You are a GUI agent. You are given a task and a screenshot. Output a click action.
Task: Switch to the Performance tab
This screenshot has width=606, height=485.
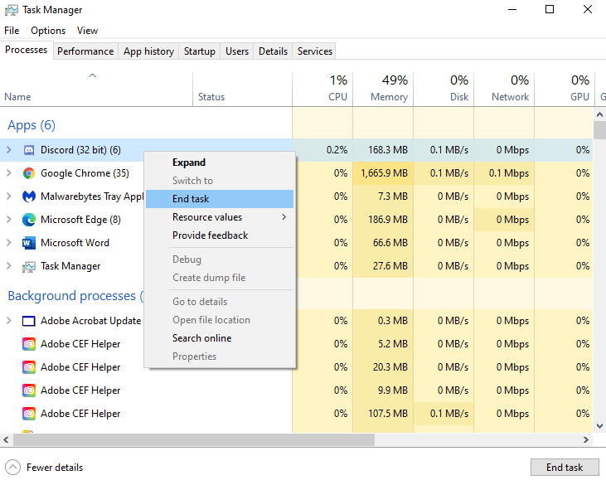(x=85, y=51)
